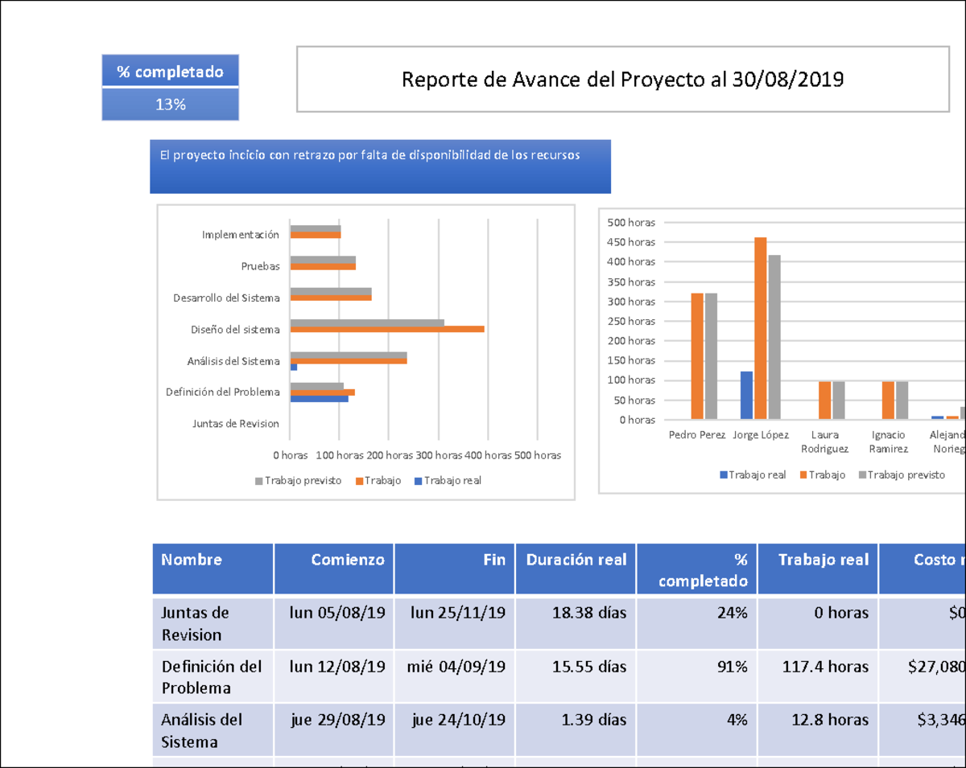This screenshot has height=768, width=966.
Task: Click the 13% progress indicator
Action: [x=170, y=103]
